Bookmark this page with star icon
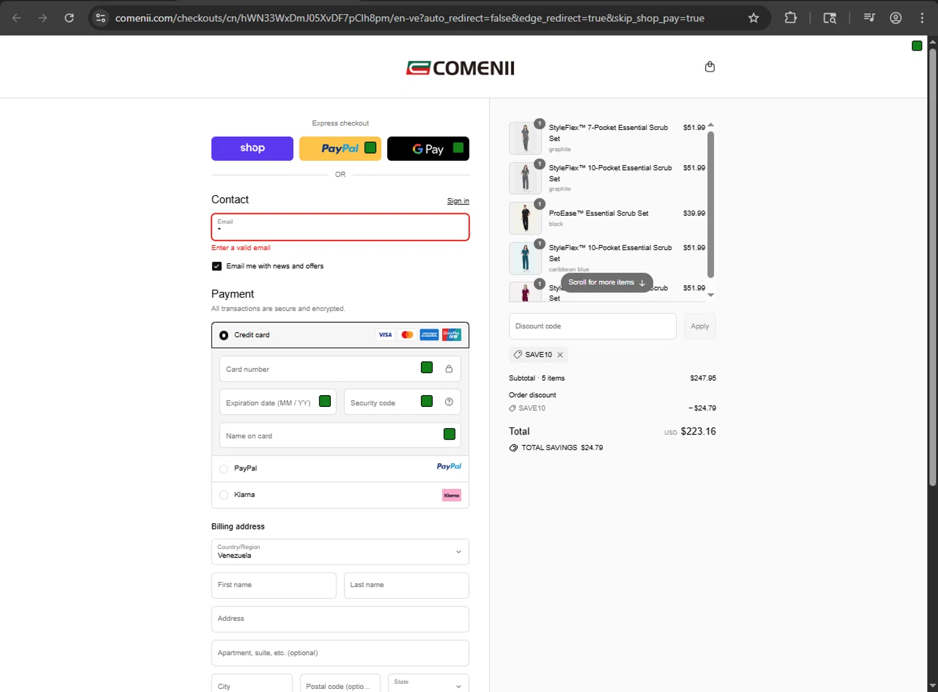This screenshot has width=938, height=692. pos(754,18)
